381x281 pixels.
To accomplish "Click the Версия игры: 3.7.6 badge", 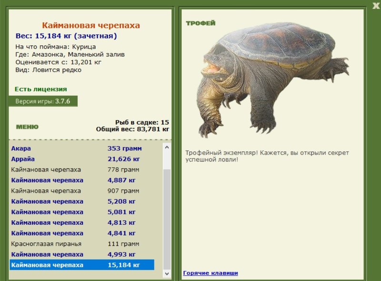I will 43,101.
